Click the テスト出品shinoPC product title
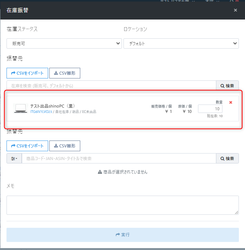 52,106
